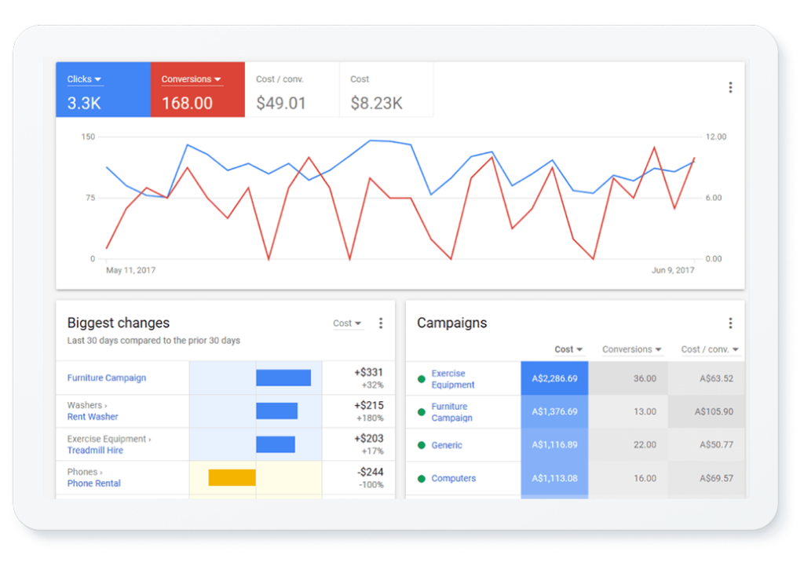Screen dimensions: 804x566
Task: Click the A$1,376.69 cost cell
Action: [x=554, y=411]
